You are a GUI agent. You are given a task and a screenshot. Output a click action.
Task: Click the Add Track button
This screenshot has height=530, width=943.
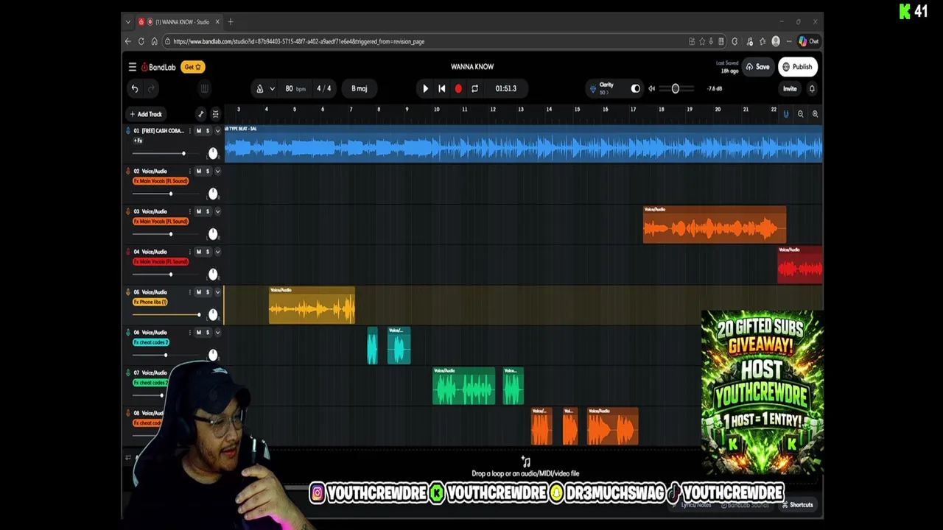pyautogui.click(x=146, y=114)
